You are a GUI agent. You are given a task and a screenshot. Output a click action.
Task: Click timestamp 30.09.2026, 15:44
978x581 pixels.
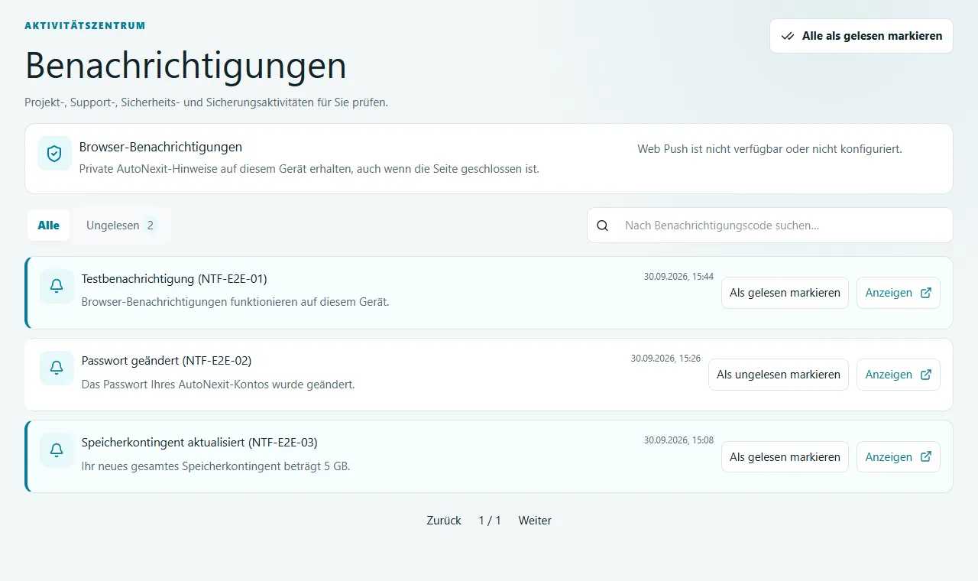[678, 277]
